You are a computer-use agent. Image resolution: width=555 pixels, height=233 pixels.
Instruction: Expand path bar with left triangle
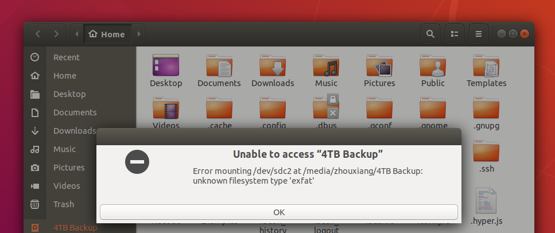click(x=77, y=34)
